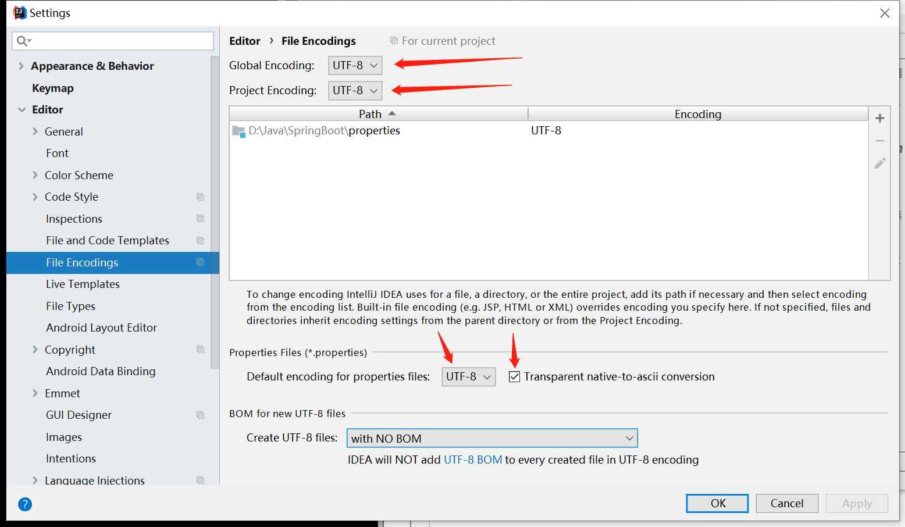Open default properties files encoding dropdown
The image size is (905, 527).
pos(469,376)
